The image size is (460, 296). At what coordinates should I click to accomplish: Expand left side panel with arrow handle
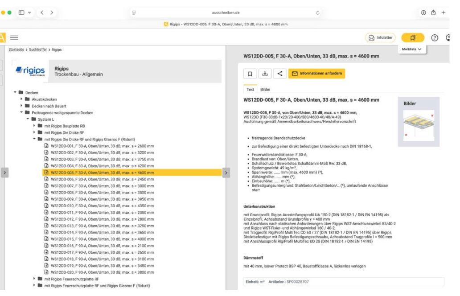click(x=4, y=173)
